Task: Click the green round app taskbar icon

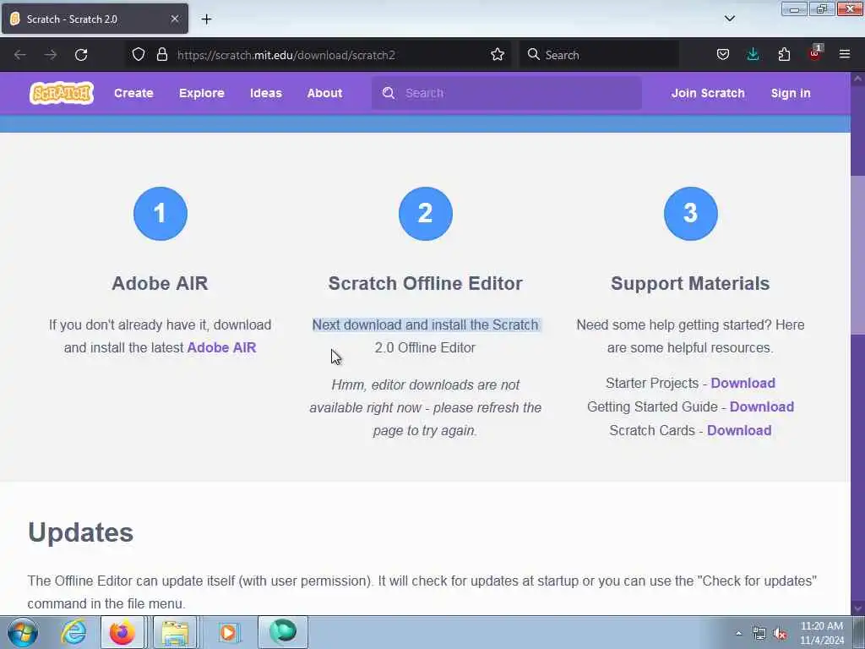Action: pyautogui.click(x=283, y=632)
